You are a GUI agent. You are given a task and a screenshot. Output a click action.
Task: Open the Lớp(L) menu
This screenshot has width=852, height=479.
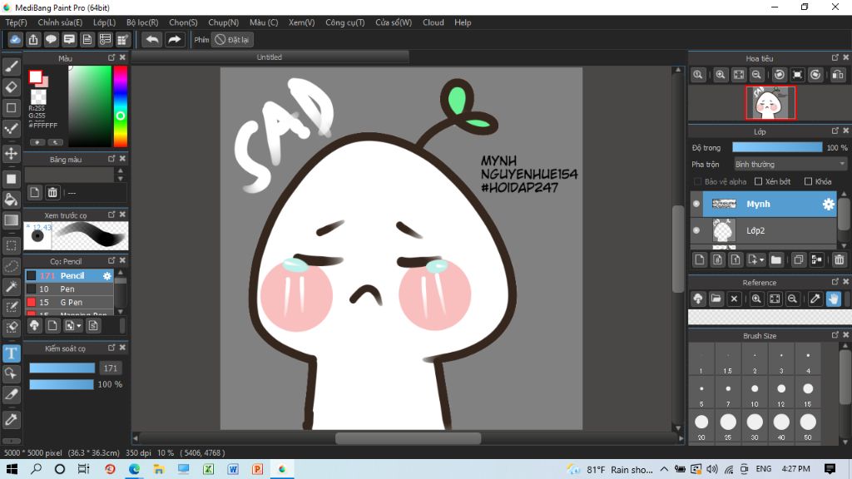point(104,22)
